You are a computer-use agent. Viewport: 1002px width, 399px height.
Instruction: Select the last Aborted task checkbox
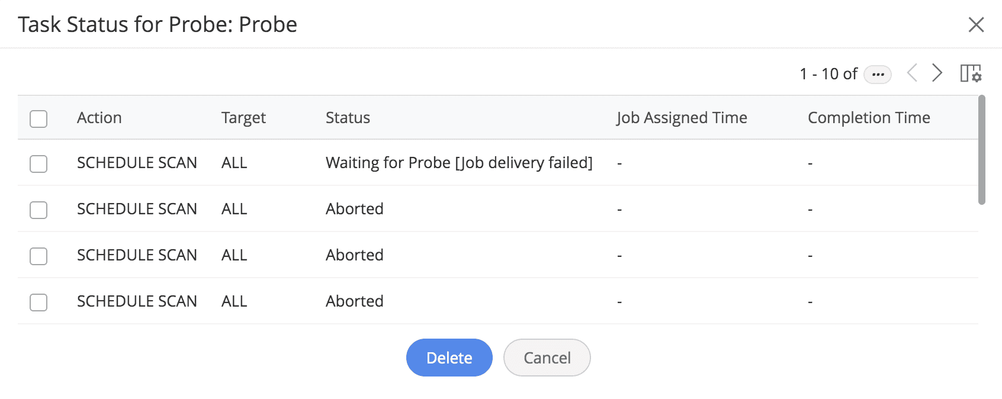pyautogui.click(x=38, y=303)
